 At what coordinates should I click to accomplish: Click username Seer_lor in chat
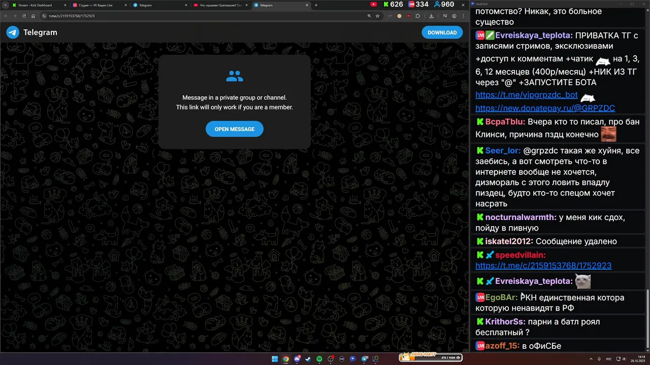click(503, 151)
